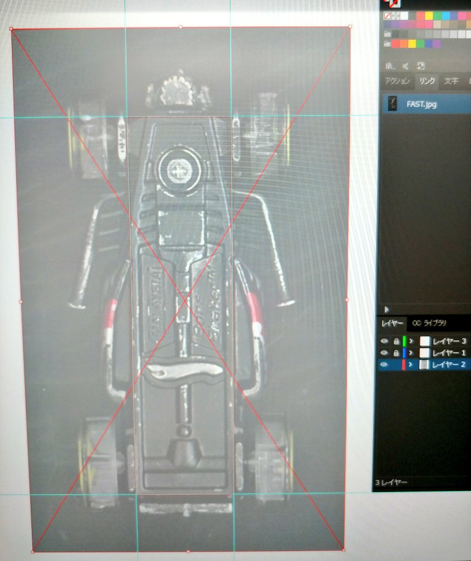471x561 pixels.
Task: Click the bottom-center handle of the selected image
Action: coord(189,551)
